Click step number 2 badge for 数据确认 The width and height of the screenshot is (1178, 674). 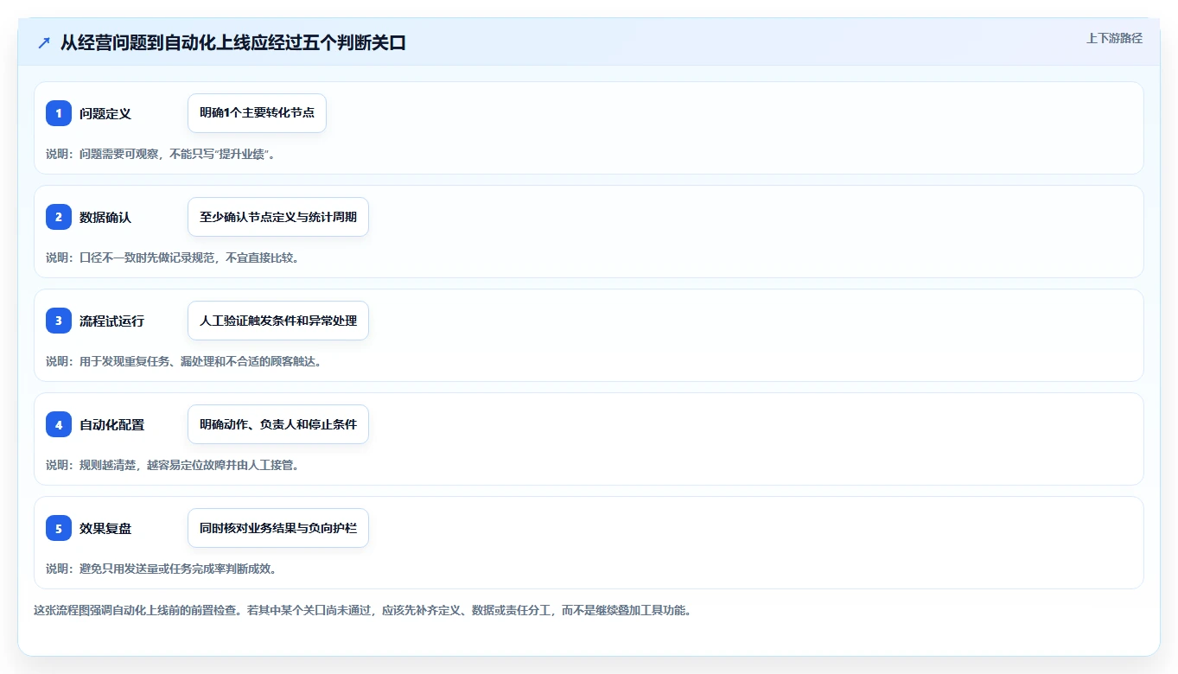click(x=59, y=217)
